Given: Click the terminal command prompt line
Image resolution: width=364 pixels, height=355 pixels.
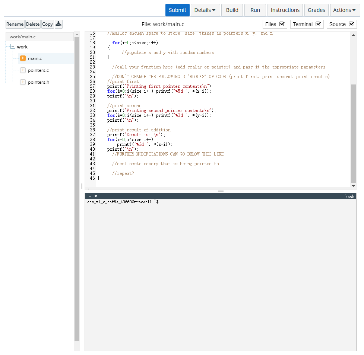Looking at the screenshot, I should pos(123,201).
